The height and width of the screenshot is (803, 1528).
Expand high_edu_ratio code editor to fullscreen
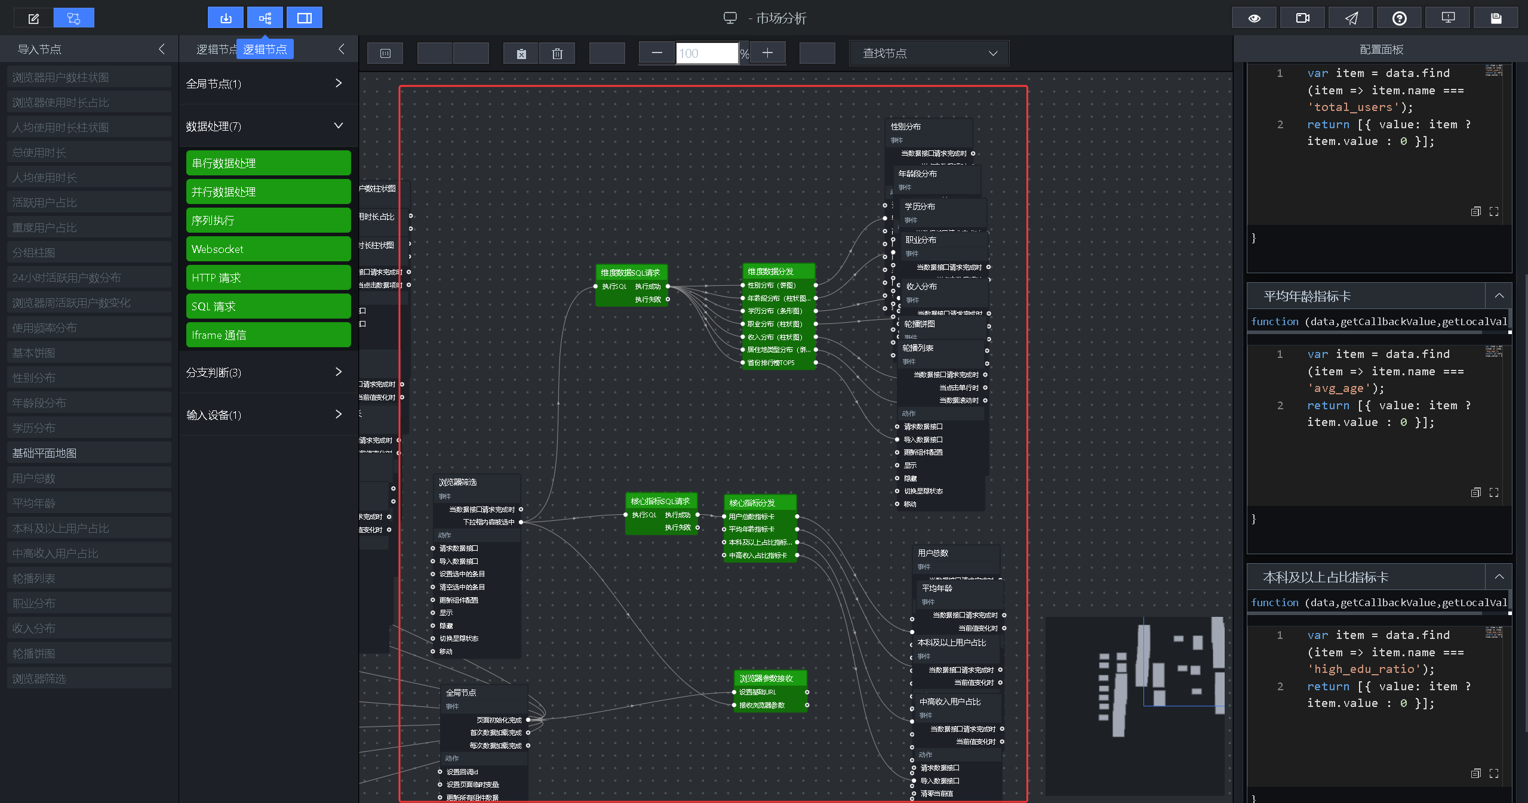click(x=1494, y=773)
